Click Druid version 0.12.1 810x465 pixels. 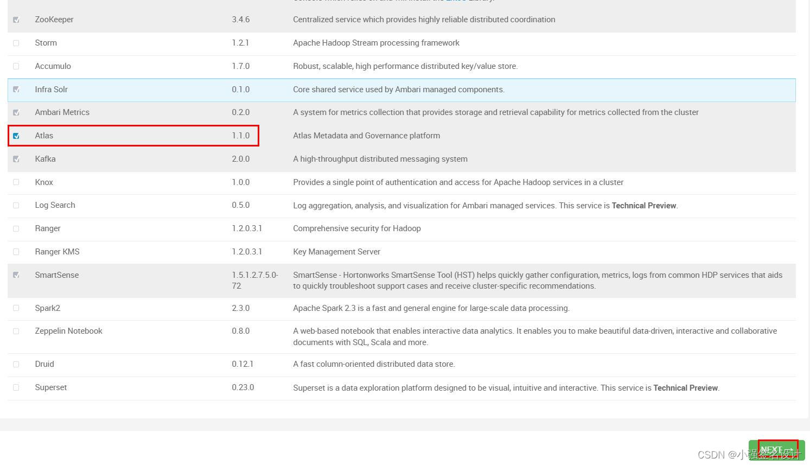[243, 364]
